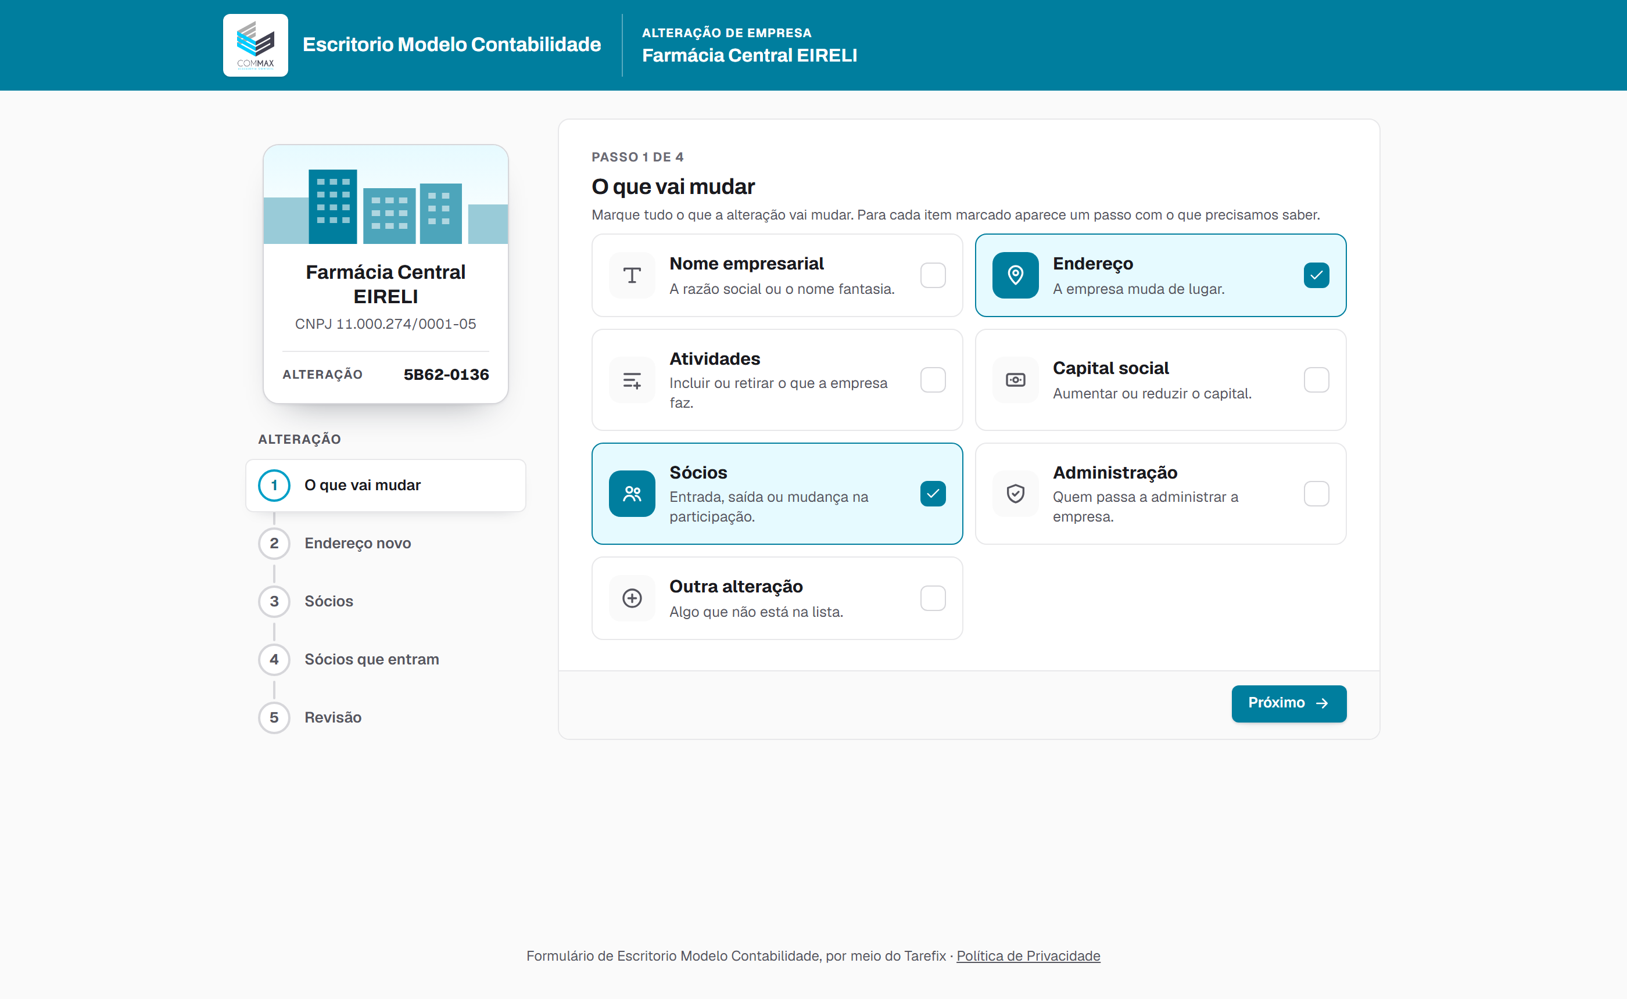This screenshot has height=999, width=1627.
Task: Uncheck the Sócios checkbox
Action: tap(933, 494)
